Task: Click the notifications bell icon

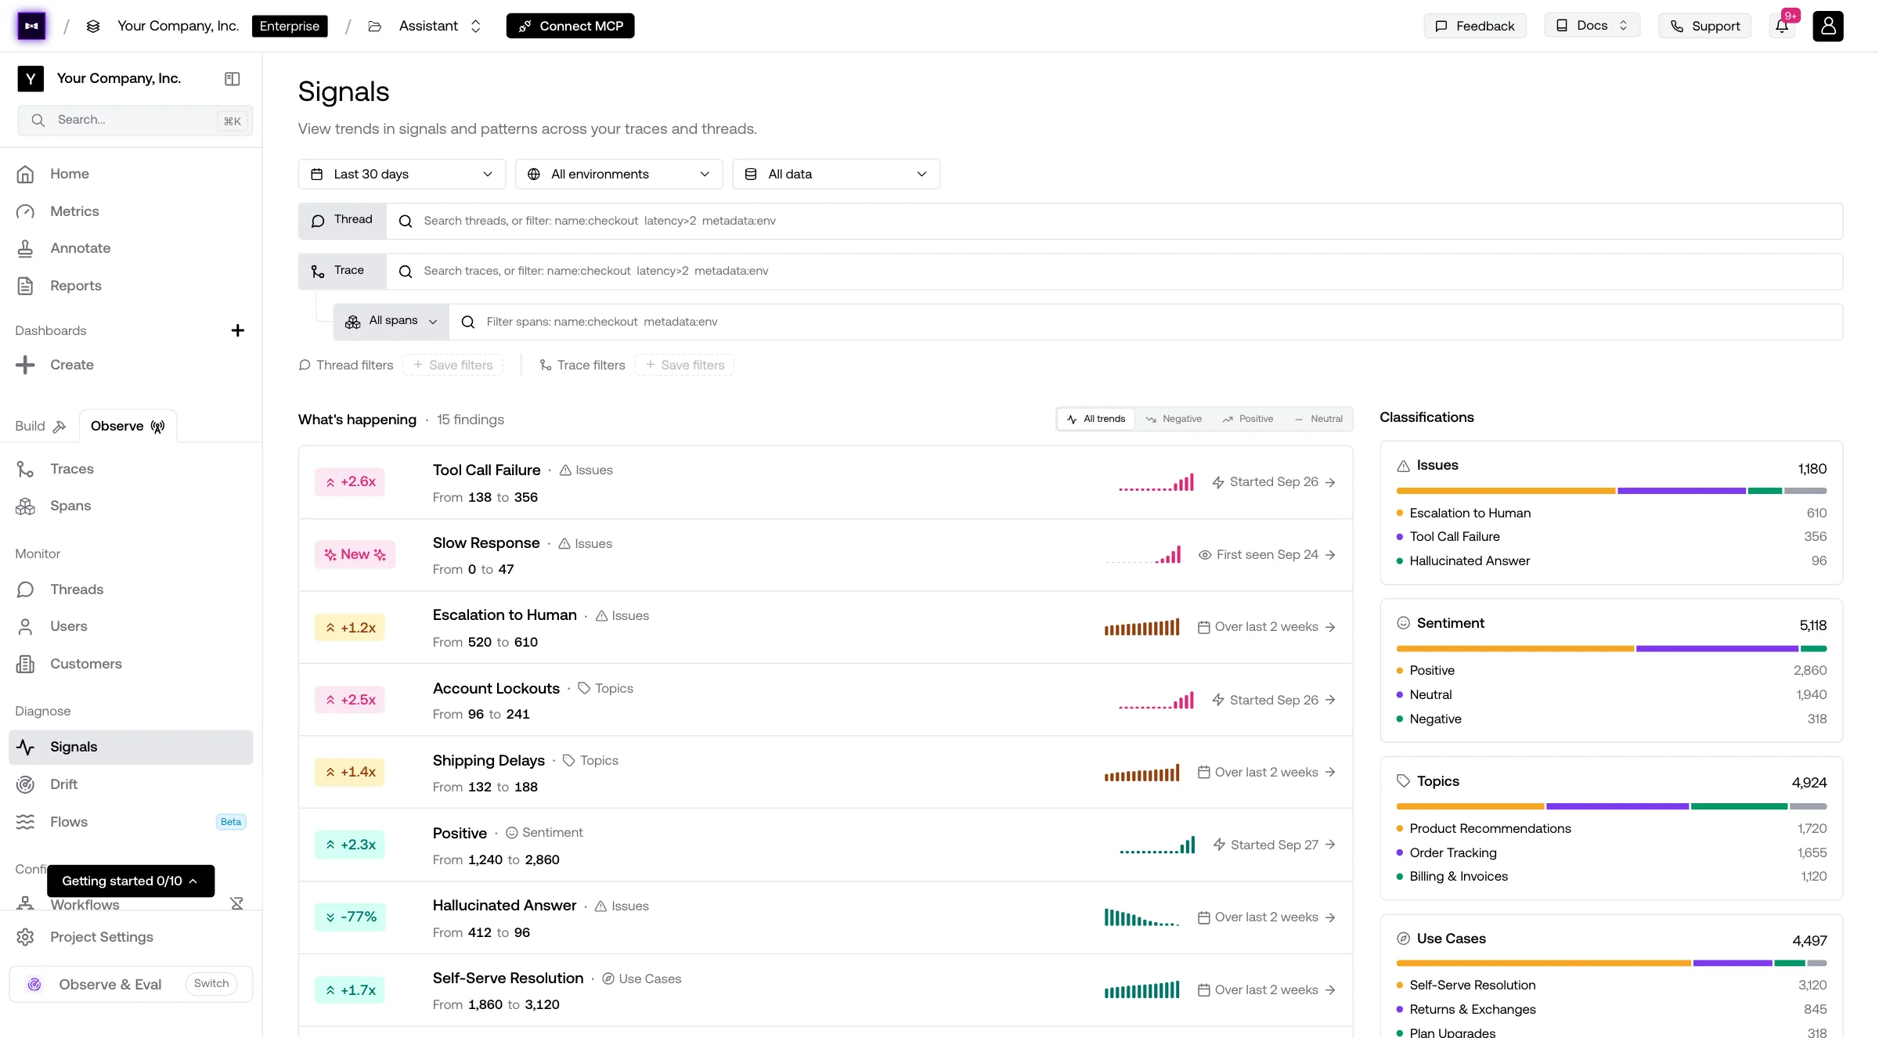Action: coord(1782,26)
